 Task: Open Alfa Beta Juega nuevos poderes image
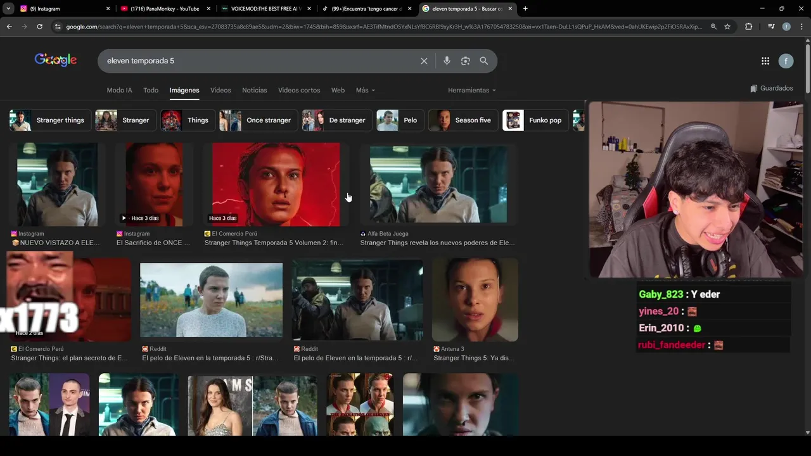click(438, 184)
